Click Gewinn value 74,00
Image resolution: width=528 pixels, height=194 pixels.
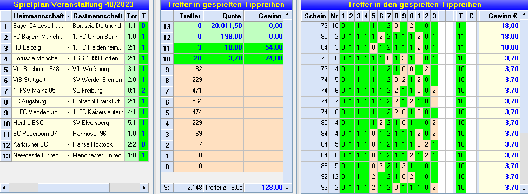263,58
